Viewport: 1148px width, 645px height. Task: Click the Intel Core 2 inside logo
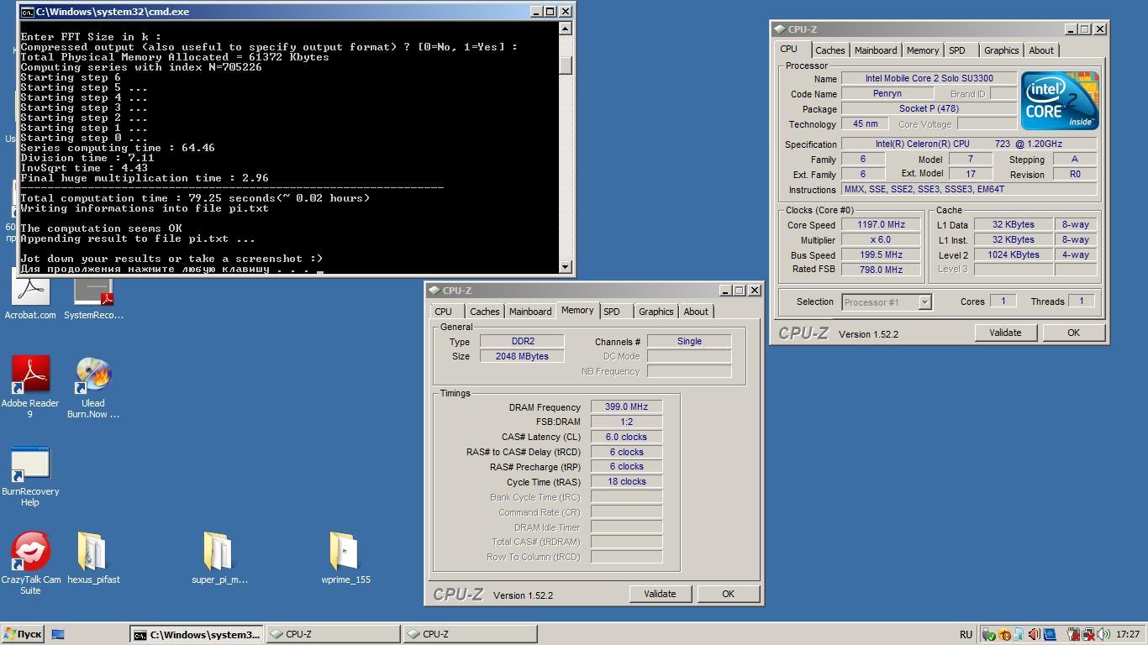(x=1059, y=101)
